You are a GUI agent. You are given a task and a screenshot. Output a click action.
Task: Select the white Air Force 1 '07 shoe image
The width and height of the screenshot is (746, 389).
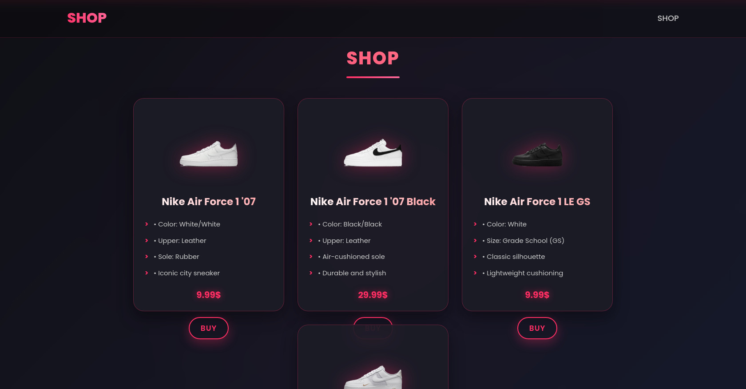coord(208,155)
